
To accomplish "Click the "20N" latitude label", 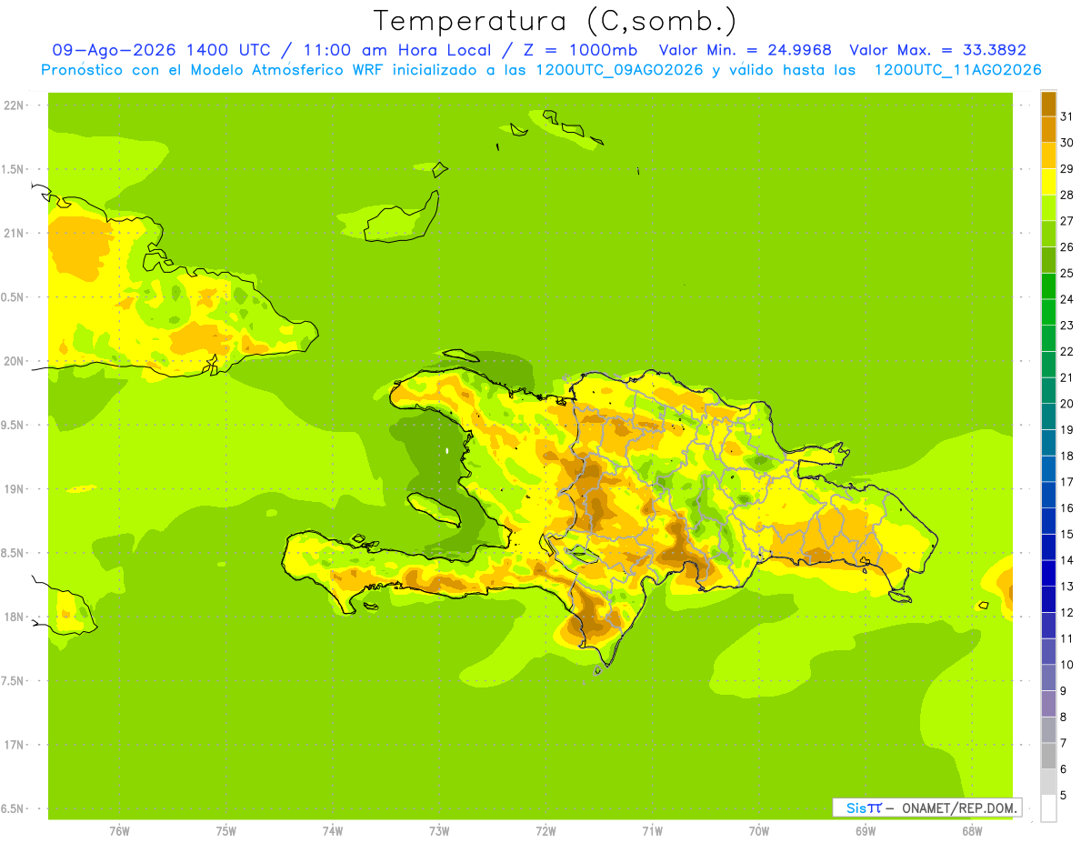I will point(13,361).
